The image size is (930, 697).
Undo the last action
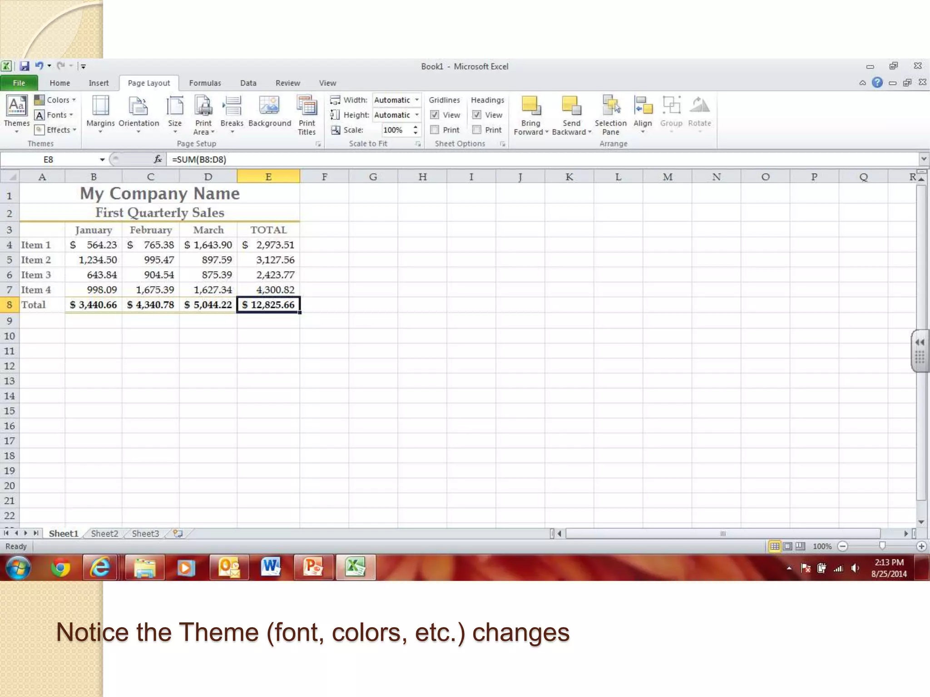pyautogui.click(x=40, y=66)
